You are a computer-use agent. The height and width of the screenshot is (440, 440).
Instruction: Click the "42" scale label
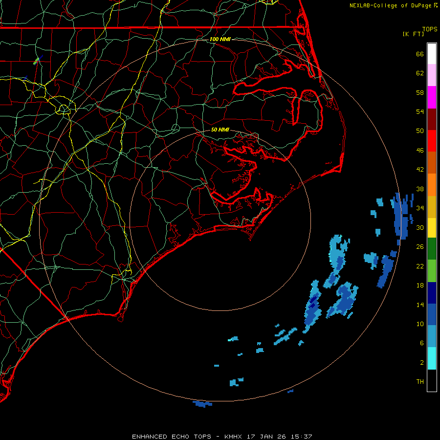point(420,170)
